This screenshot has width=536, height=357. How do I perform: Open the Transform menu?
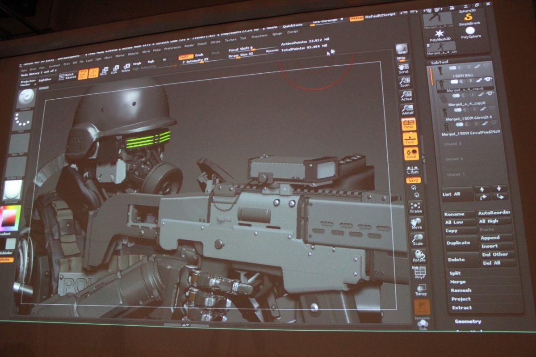point(259,36)
